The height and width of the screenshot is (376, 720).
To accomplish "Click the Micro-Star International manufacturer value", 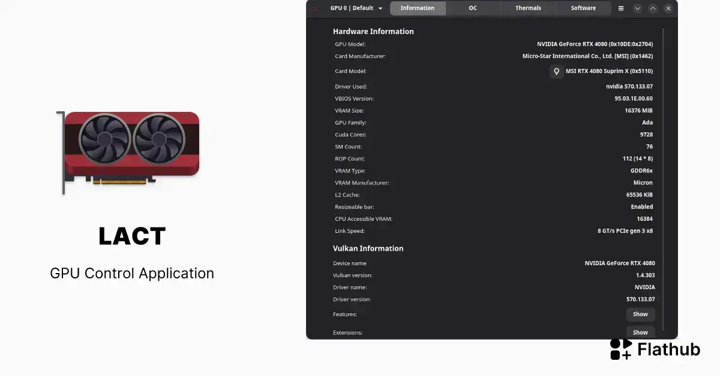I will pyautogui.click(x=587, y=56).
